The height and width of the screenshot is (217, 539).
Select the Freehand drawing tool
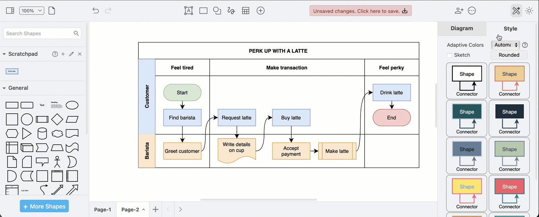pos(231,11)
